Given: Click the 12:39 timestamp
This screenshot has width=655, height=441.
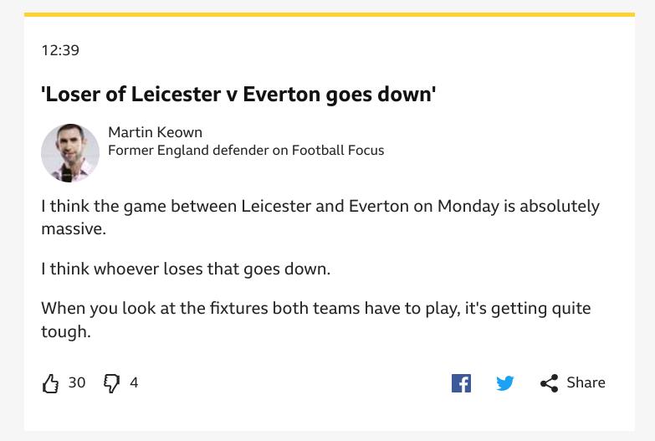Looking at the screenshot, I should tap(60, 50).
